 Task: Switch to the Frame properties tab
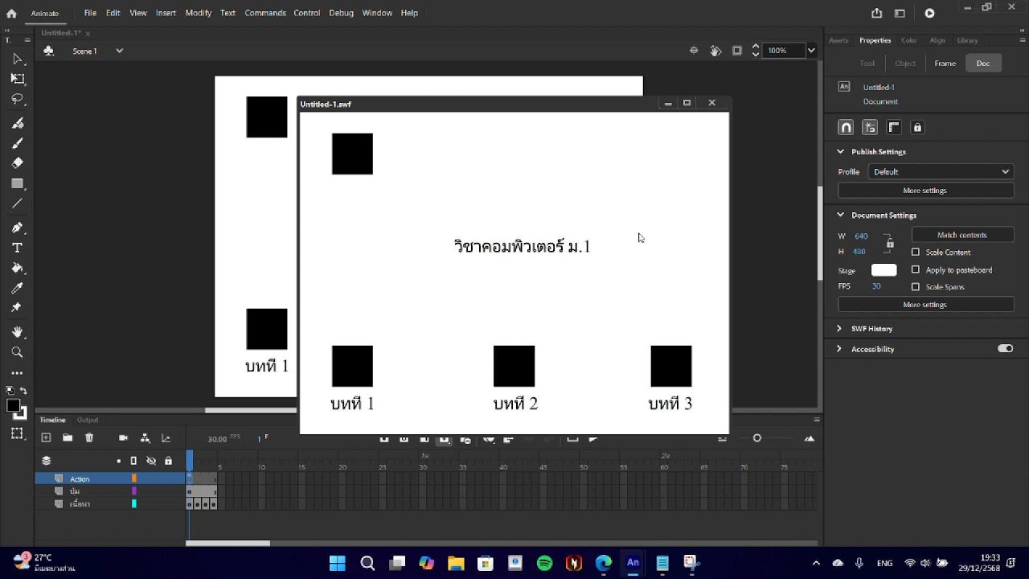point(945,63)
